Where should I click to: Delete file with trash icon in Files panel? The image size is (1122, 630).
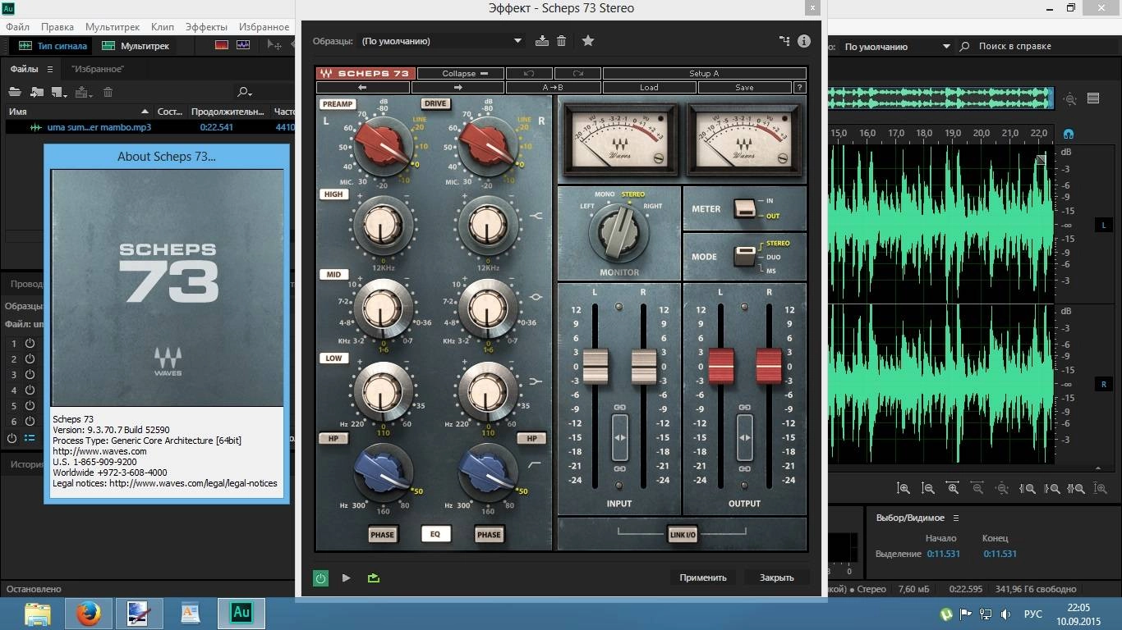tap(108, 92)
